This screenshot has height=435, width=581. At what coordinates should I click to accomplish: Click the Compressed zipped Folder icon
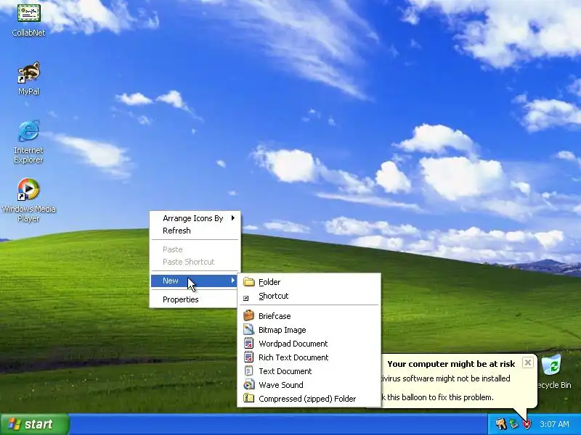point(248,398)
